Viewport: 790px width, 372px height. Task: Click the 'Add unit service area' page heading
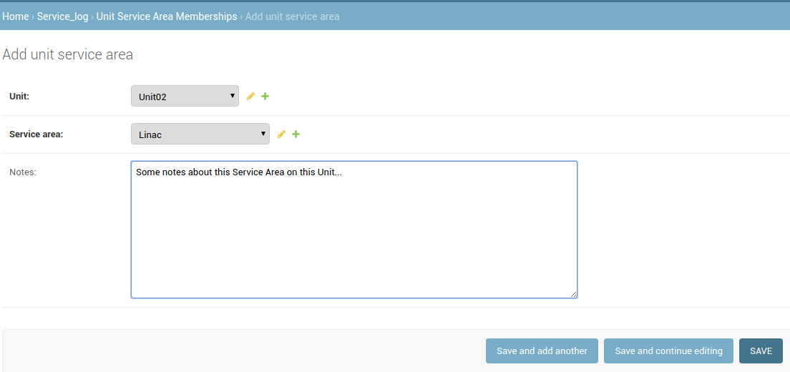pyautogui.click(x=67, y=54)
